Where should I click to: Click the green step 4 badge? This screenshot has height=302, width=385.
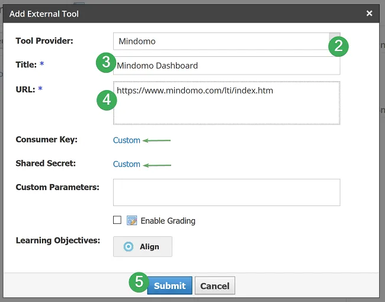pos(106,99)
